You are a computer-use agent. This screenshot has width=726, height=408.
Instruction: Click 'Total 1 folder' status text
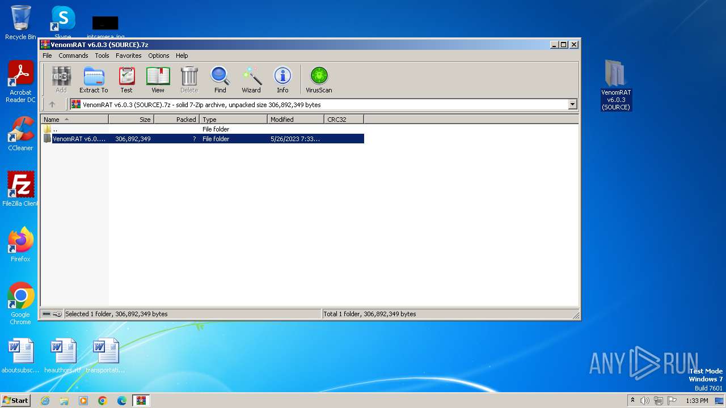[x=370, y=314]
